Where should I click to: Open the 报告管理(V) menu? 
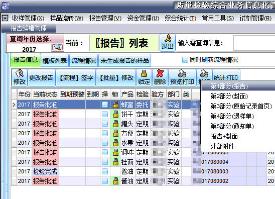(x=105, y=18)
